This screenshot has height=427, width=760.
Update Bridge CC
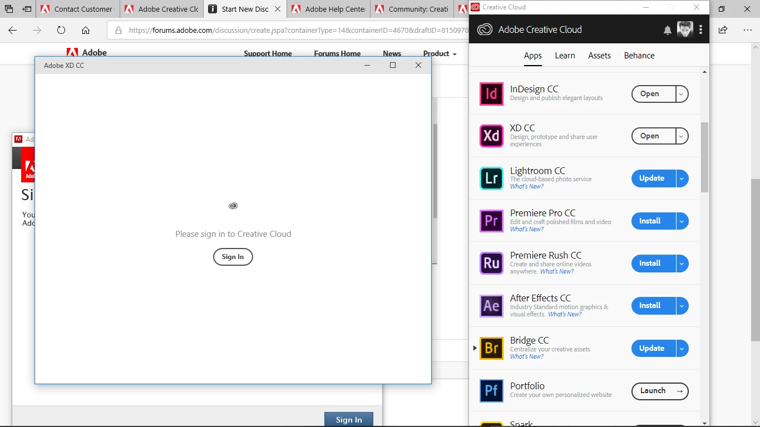[x=654, y=349]
